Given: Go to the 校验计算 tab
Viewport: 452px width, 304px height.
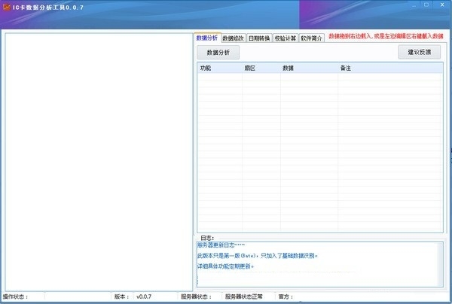Looking at the screenshot, I should pos(285,38).
